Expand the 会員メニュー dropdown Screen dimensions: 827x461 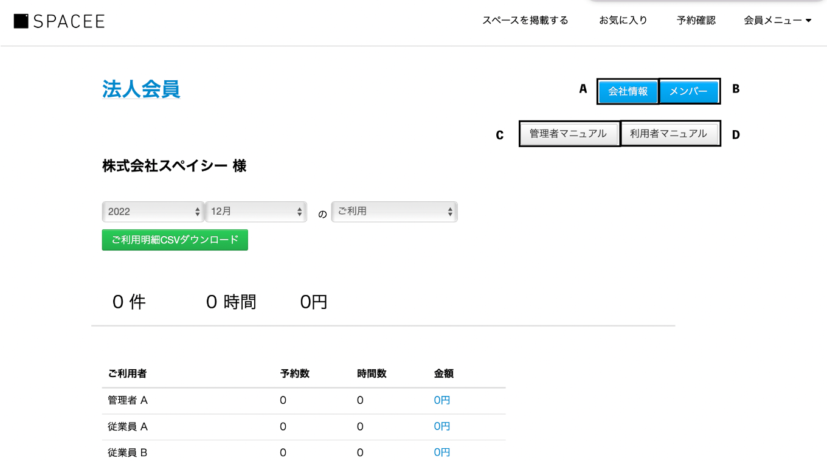coord(777,21)
